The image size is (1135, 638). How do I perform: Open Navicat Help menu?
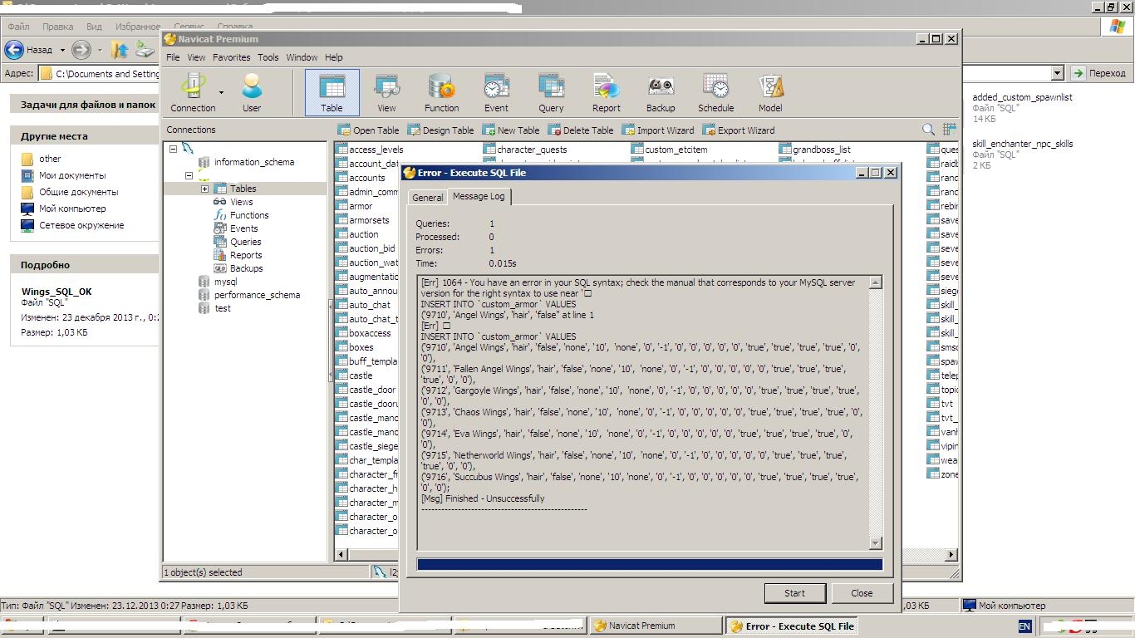click(333, 57)
